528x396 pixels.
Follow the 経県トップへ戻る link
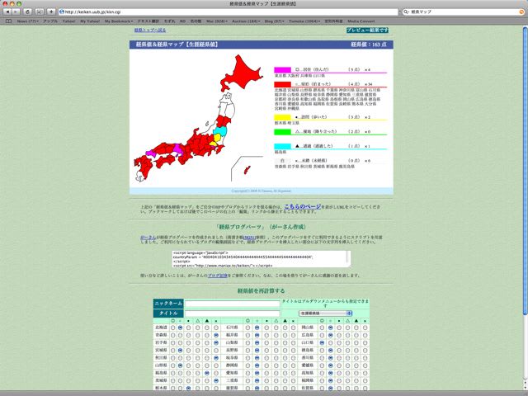pyautogui.click(x=150, y=30)
